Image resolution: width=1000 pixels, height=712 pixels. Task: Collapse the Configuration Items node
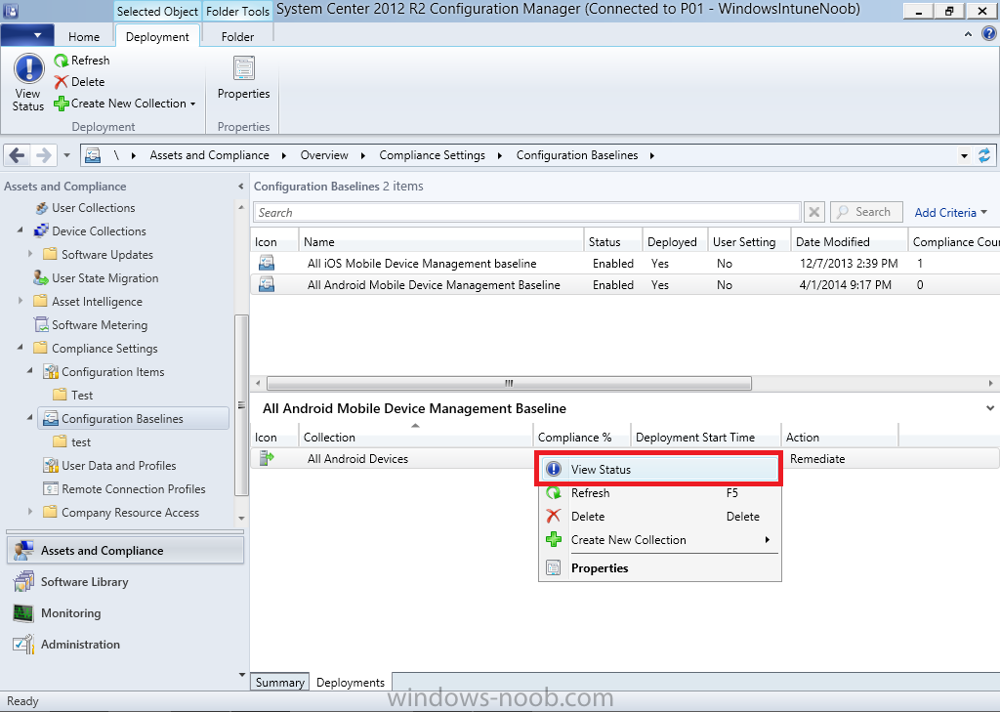(x=30, y=371)
